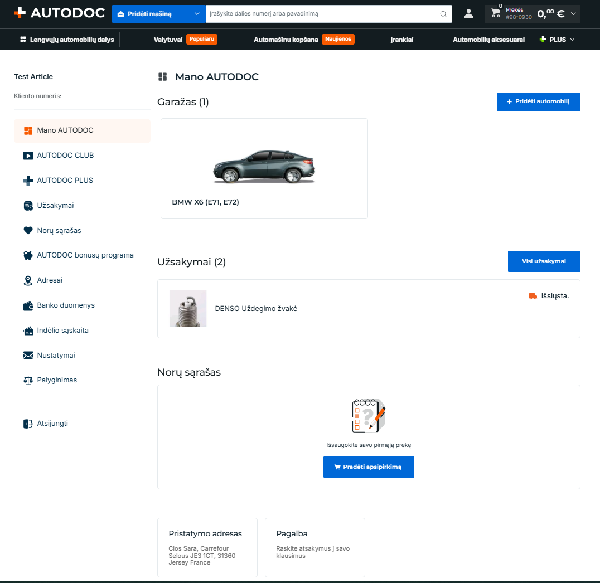Open Adresai location pin icon
This screenshot has width=600, height=583.
coord(28,280)
